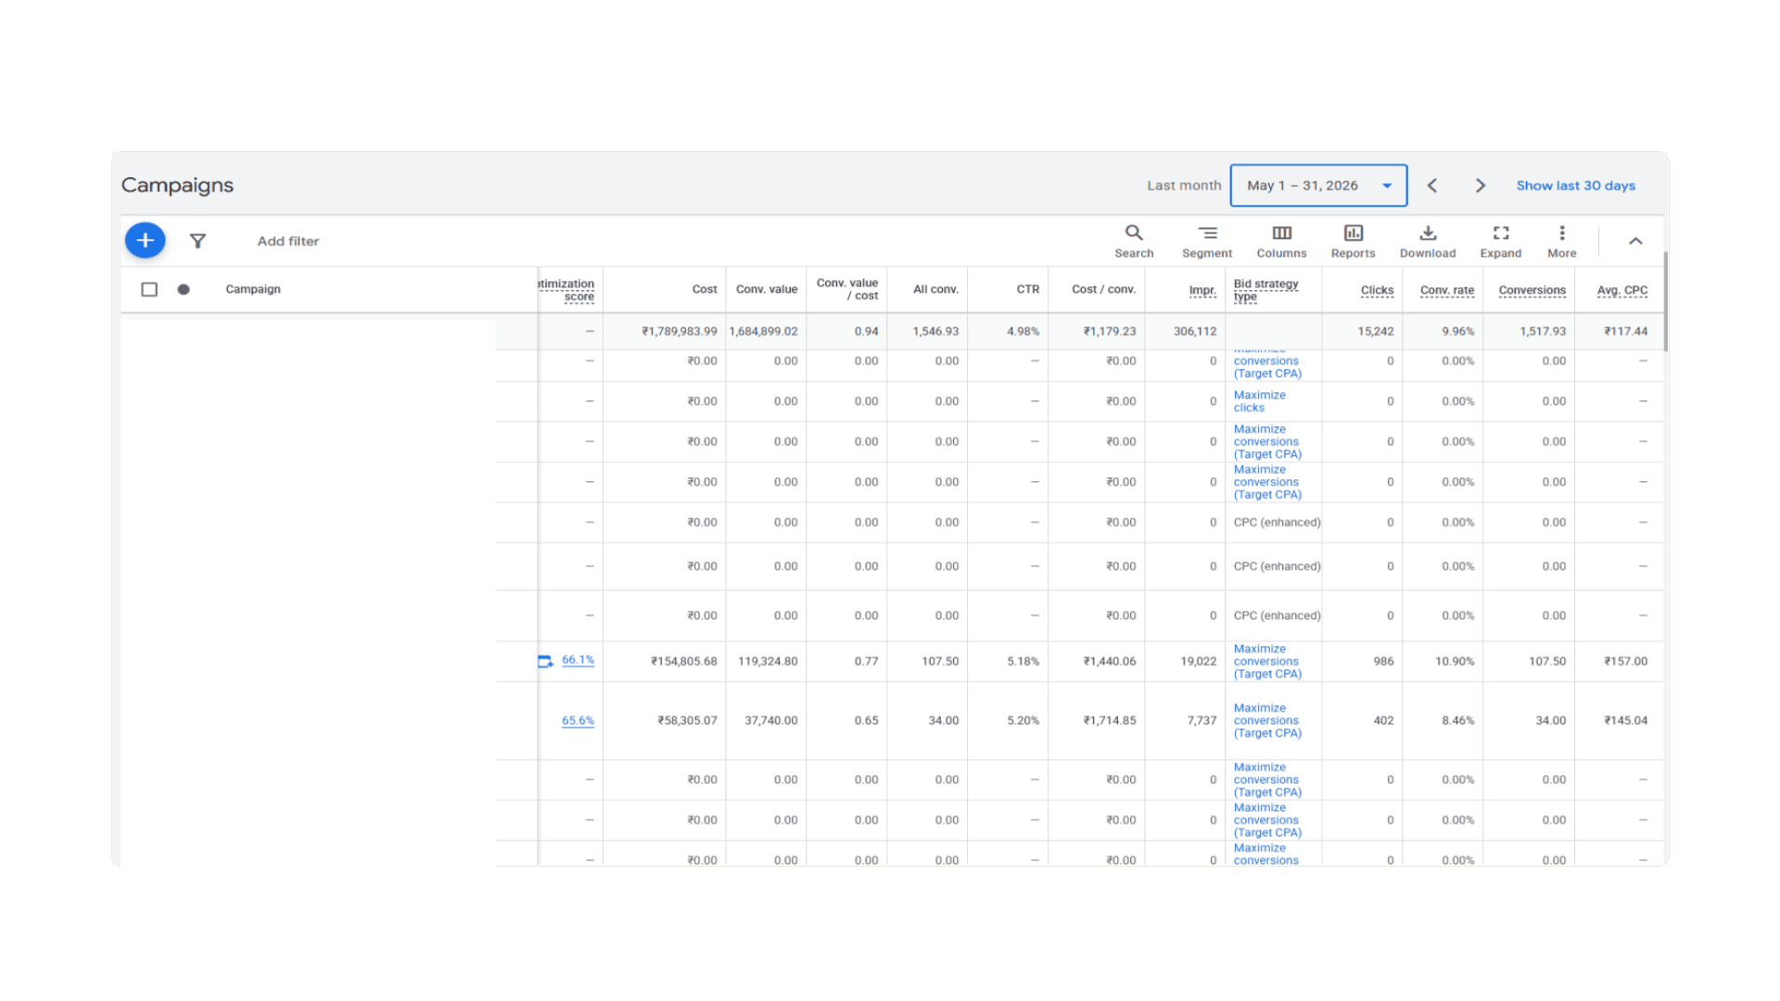Sort by Conversions column header

[x=1532, y=290]
